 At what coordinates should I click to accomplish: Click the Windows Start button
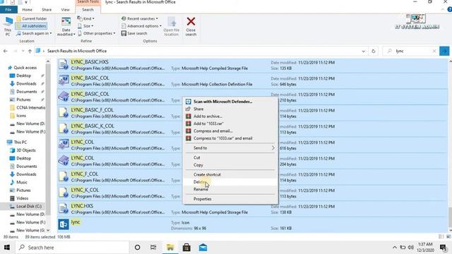(7, 248)
